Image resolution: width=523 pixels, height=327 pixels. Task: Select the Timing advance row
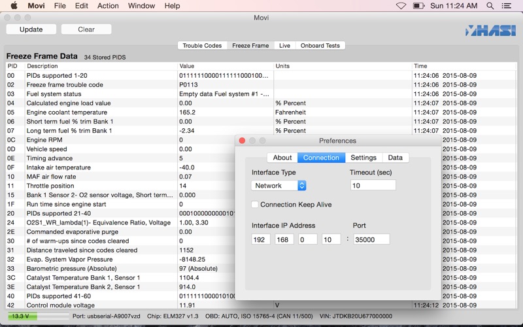click(120, 158)
